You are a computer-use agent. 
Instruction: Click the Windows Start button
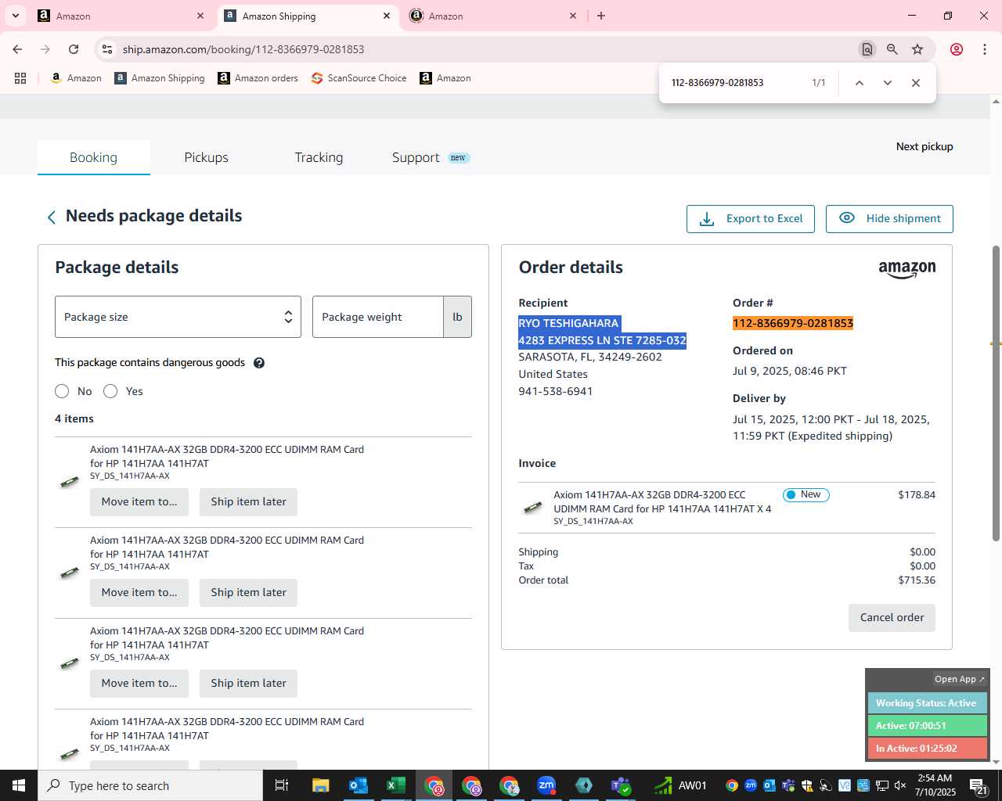(19, 785)
